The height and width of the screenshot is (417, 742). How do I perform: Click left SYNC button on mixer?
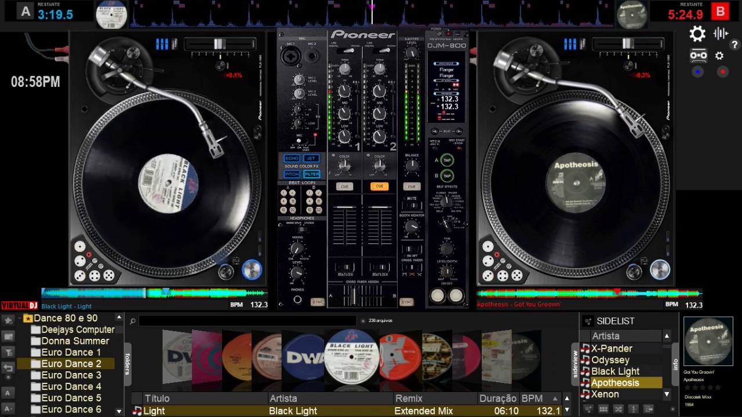click(318, 302)
